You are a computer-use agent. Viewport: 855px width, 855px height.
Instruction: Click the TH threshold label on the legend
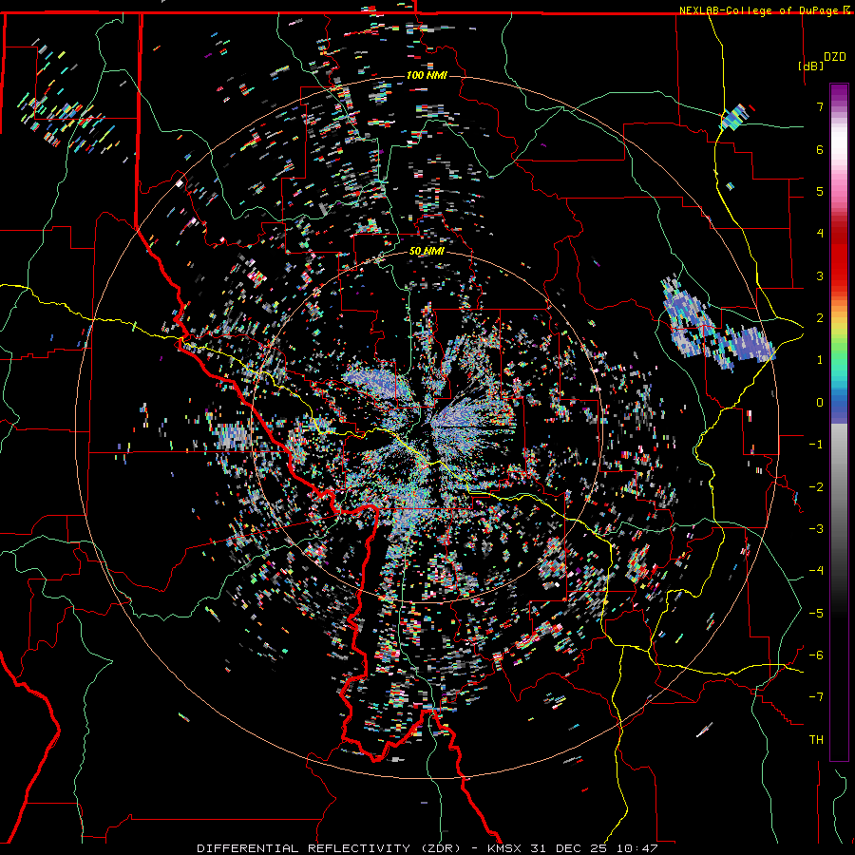(x=816, y=740)
